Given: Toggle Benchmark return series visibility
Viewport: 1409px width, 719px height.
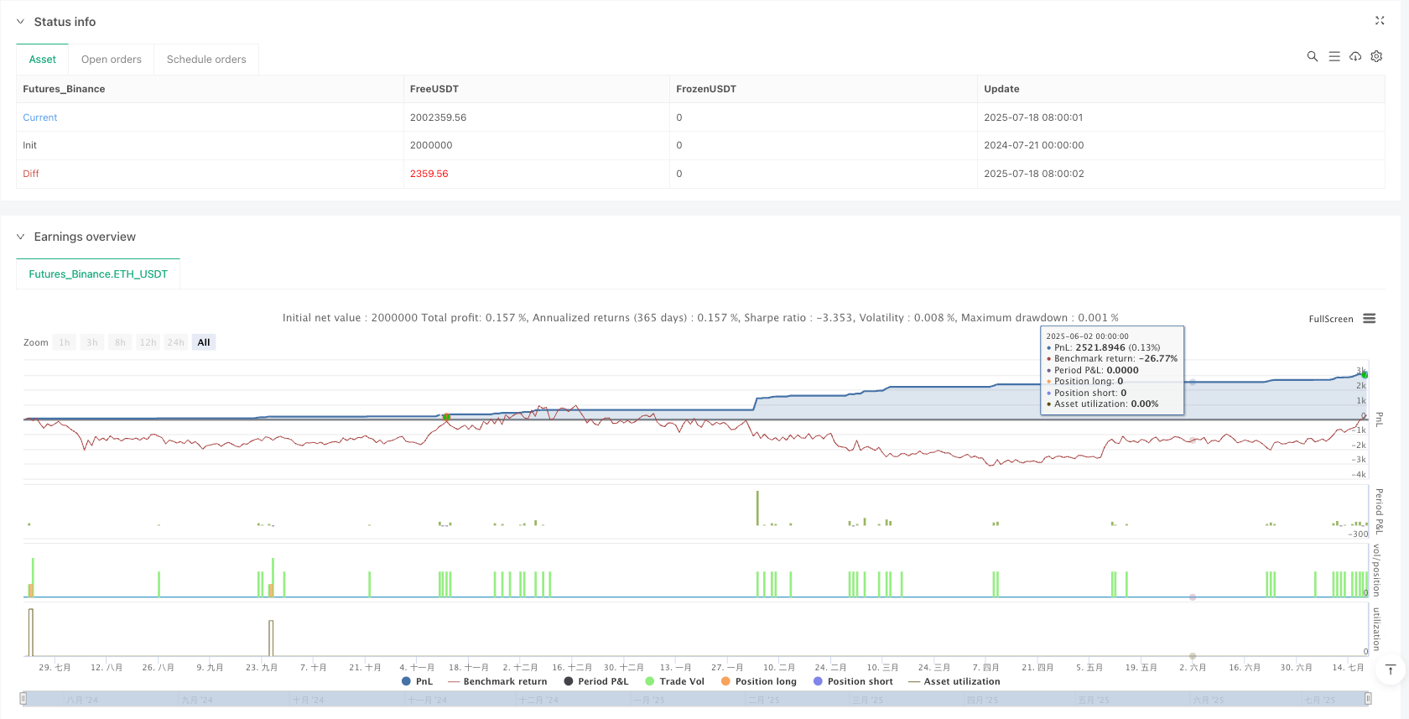Looking at the screenshot, I should (x=497, y=681).
